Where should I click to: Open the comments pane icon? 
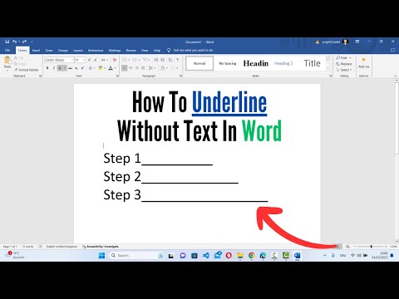[392, 50]
